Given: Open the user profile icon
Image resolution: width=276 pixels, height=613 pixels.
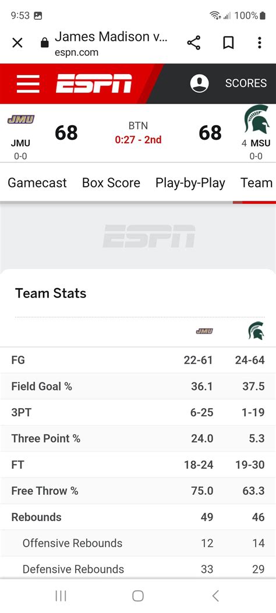Looking at the screenshot, I should (199, 83).
